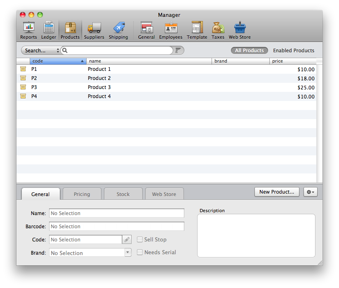The width and height of the screenshot is (339, 288).
Task: Click the box icon beside P2
Action: (23, 78)
